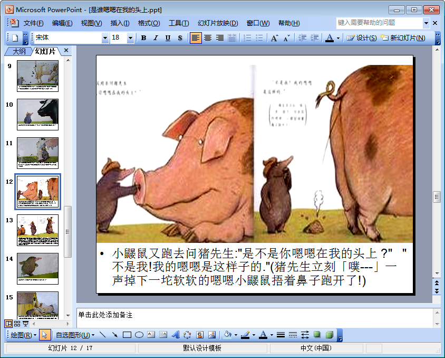
Task: Open the 格式(O) menu
Action: (149, 23)
